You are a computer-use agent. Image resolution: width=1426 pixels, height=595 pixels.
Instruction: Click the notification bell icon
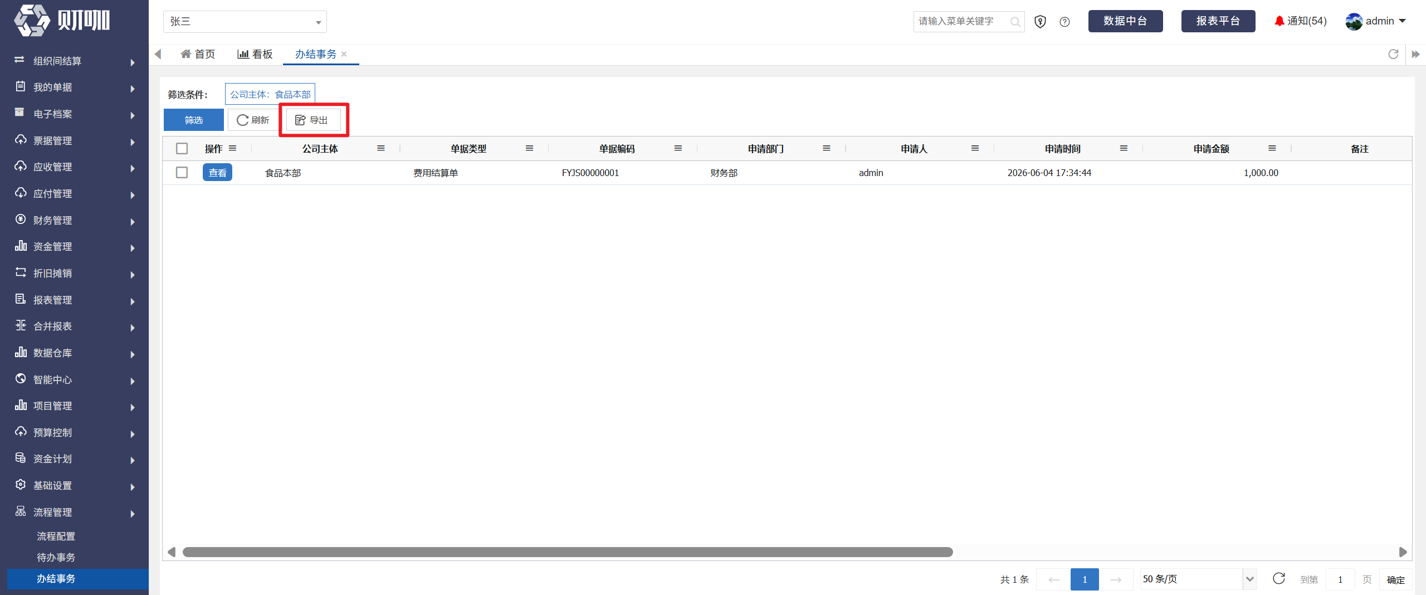point(1279,21)
